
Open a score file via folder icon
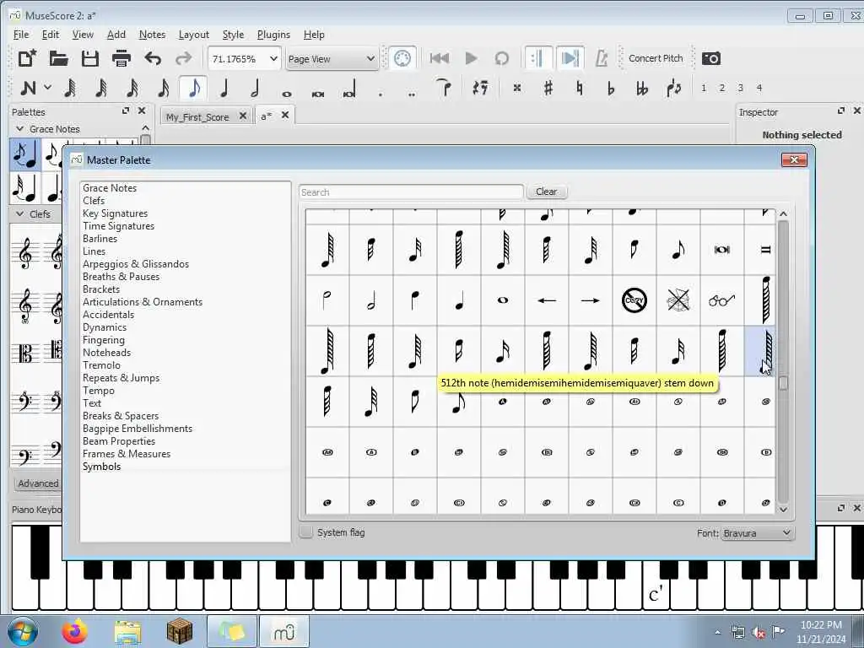pyautogui.click(x=58, y=58)
